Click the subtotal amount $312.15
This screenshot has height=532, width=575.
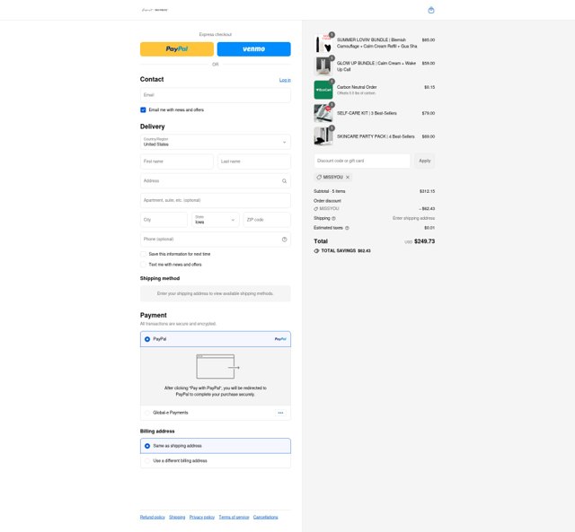coord(428,191)
